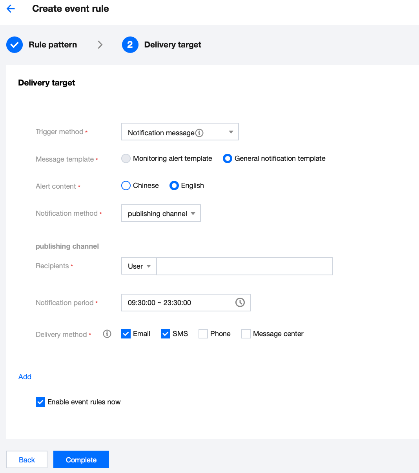
Task: Select the Chinese alert content option
Action: point(126,186)
